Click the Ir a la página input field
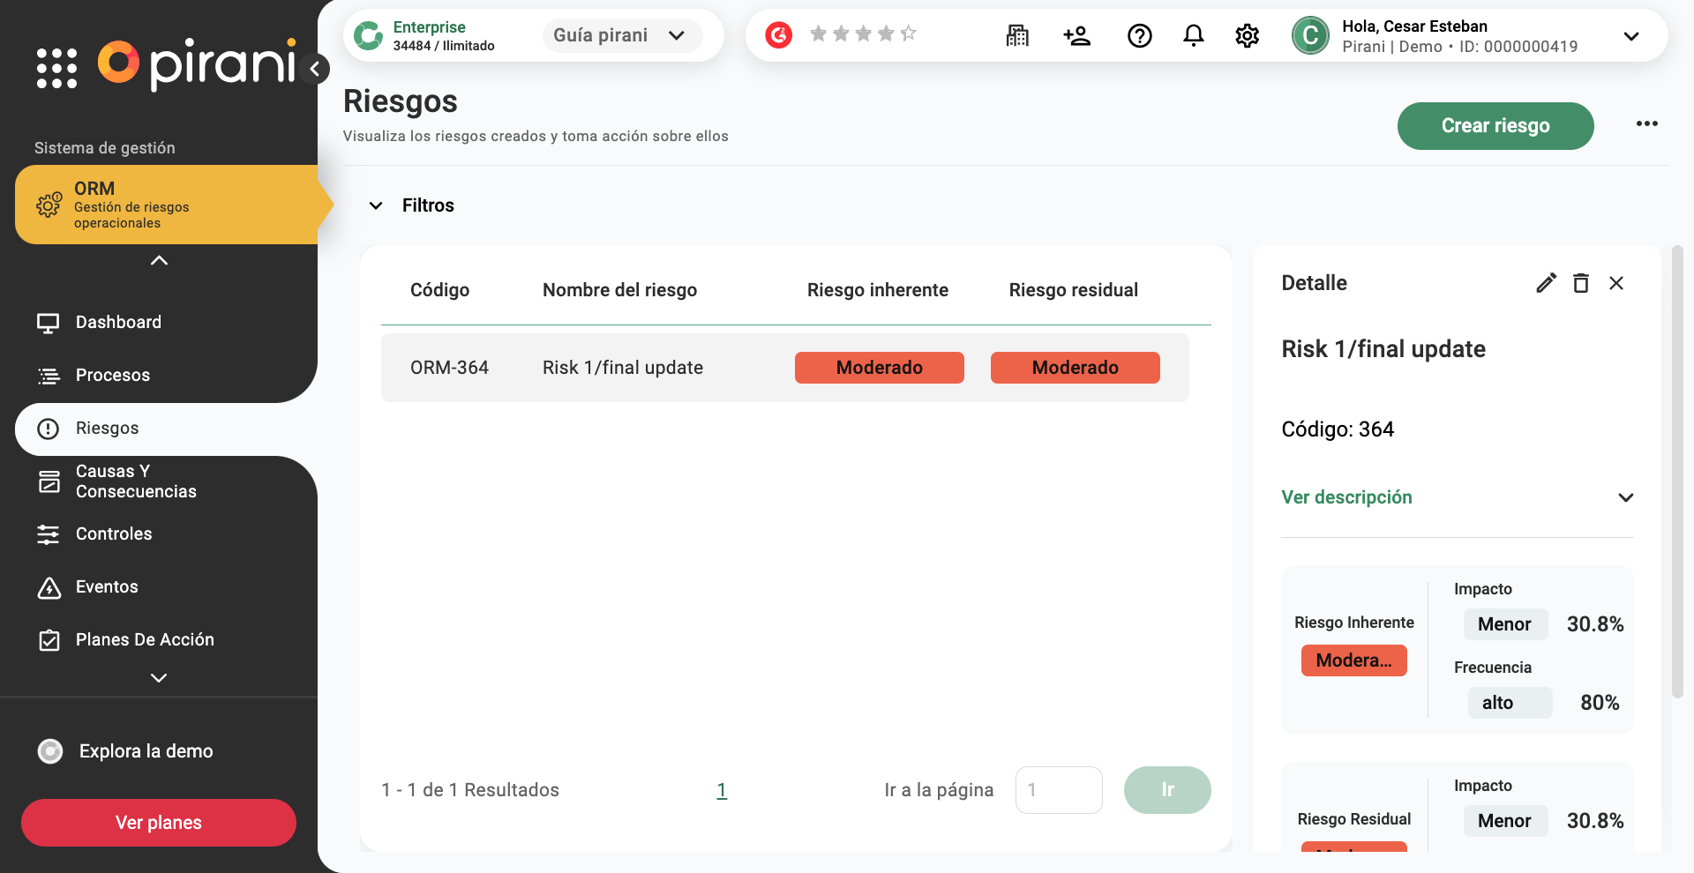Screen dimensions: 1694x873 click(1058, 790)
